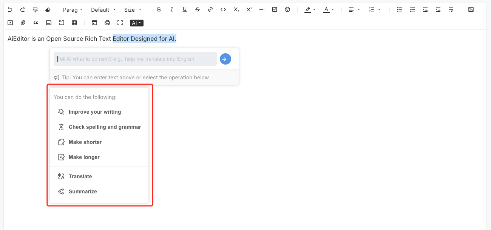This screenshot has width=491, height=230.
Task: Click the source code view icon
Action: pyautogui.click(x=94, y=23)
